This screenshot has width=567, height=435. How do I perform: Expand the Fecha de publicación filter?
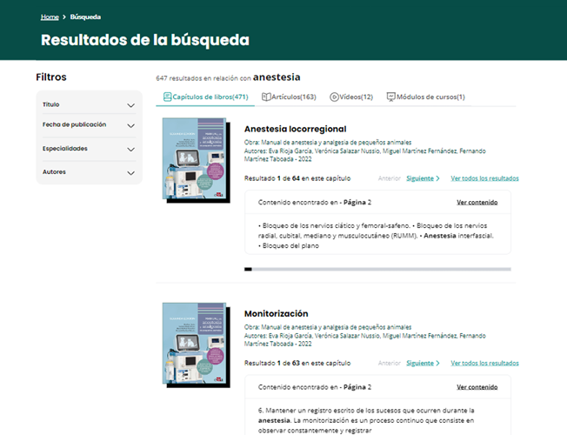131,125
